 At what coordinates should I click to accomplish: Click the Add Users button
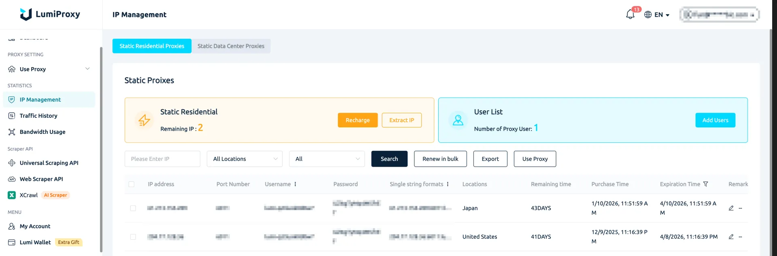click(x=715, y=120)
